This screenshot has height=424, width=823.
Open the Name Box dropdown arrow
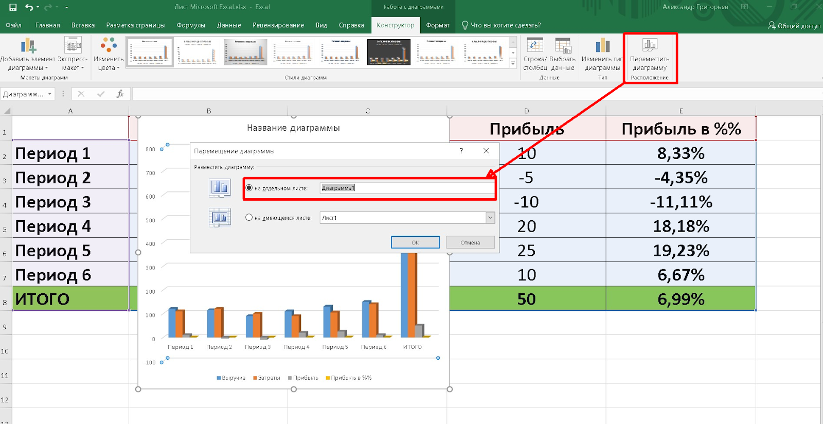(50, 94)
